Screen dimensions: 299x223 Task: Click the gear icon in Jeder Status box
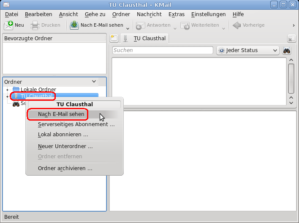tap(222, 50)
